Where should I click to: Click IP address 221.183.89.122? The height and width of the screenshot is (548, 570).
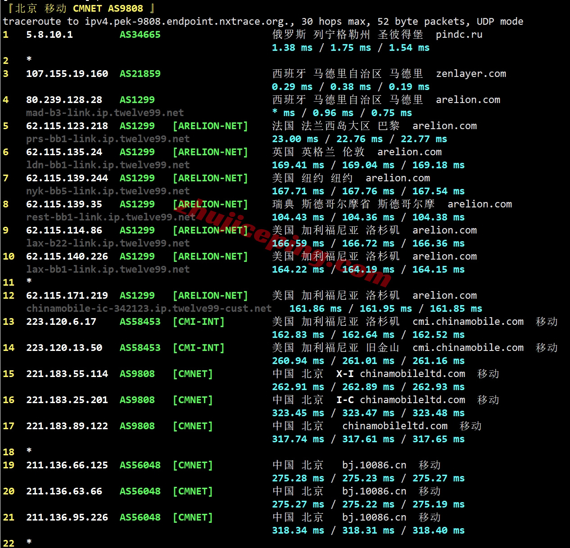click(67, 426)
